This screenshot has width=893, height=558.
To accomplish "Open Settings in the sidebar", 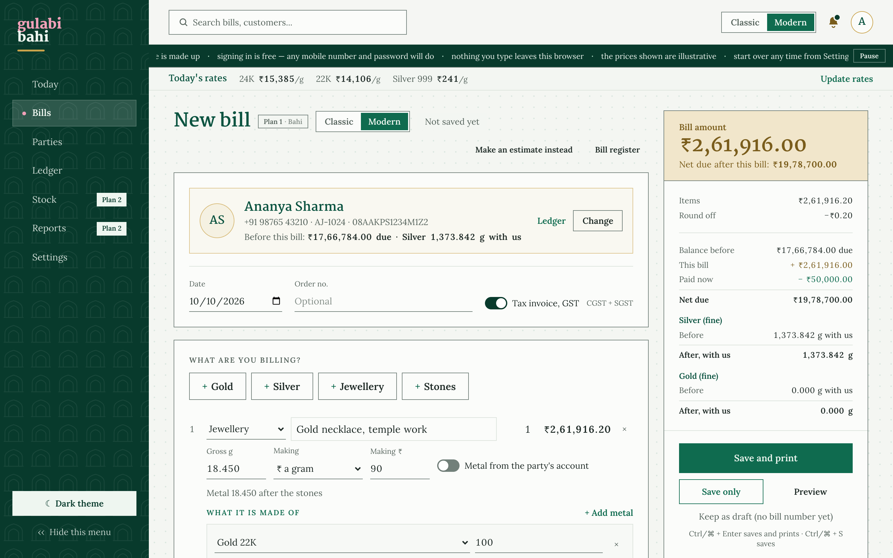I will pos(74,257).
